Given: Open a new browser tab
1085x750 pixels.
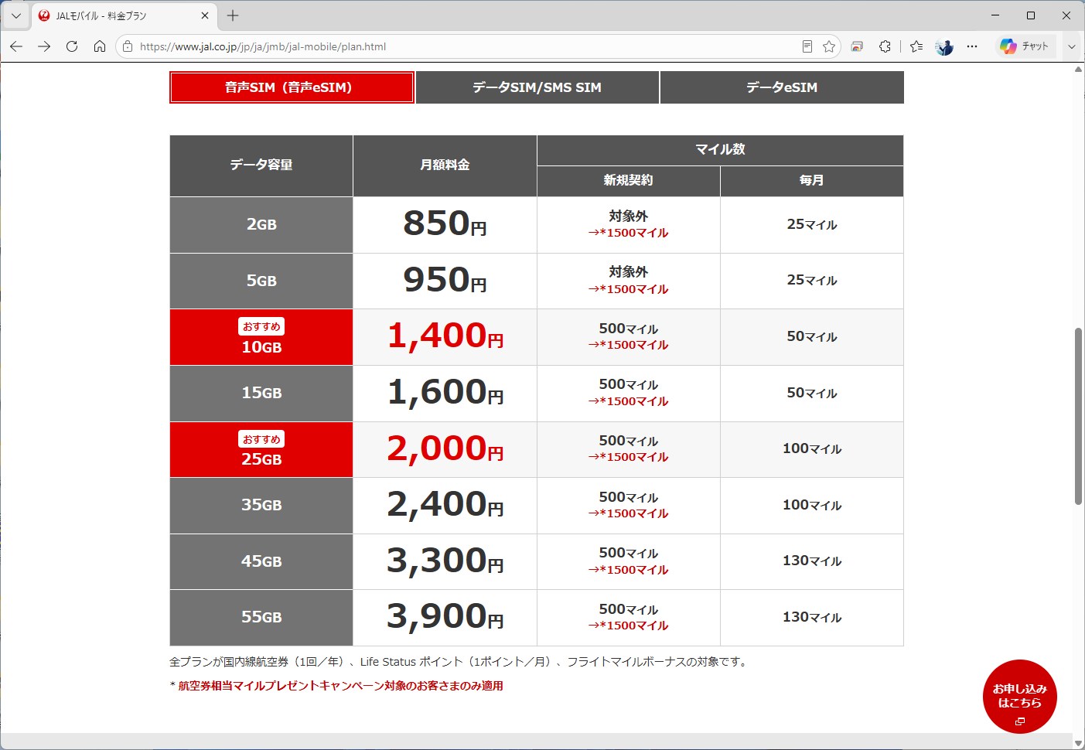Looking at the screenshot, I should point(233,15).
